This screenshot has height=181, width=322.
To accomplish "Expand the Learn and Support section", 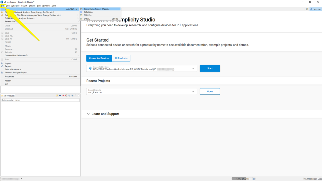I will coord(103,114).
